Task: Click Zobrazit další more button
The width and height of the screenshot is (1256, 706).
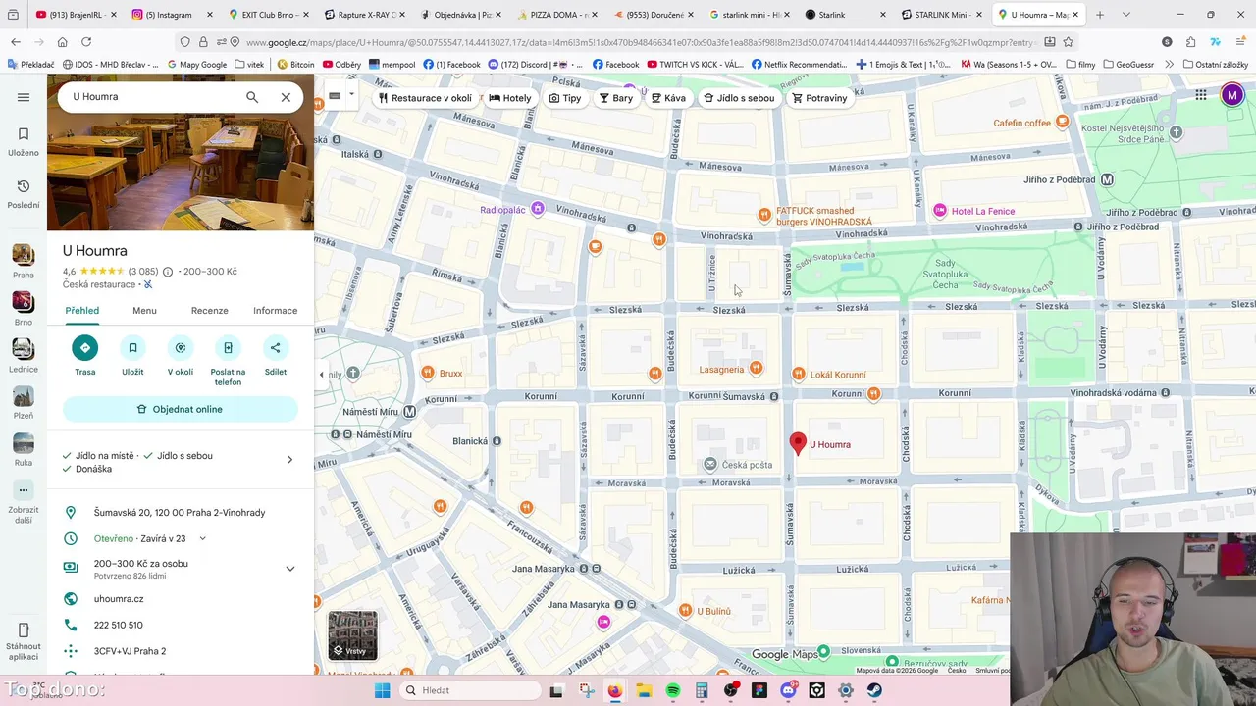Action: click(24, 490)
